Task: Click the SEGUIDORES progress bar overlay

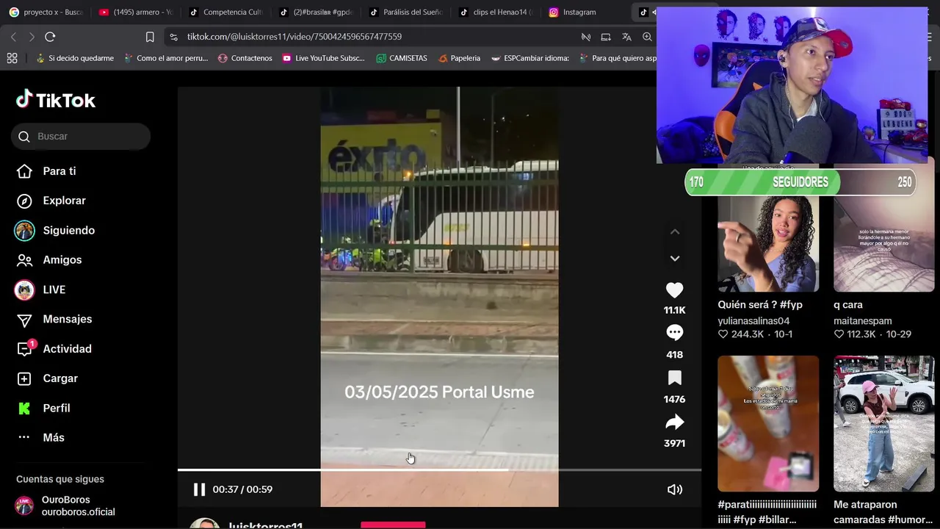Action: (x=800, y=182)
